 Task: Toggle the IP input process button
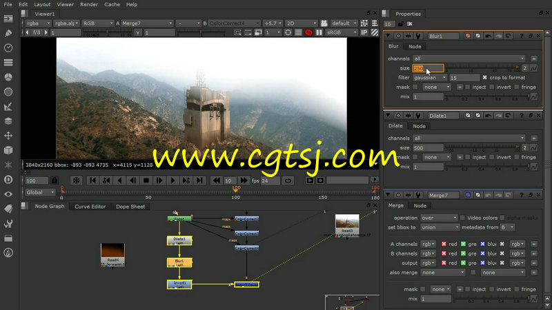coord(364,32)
